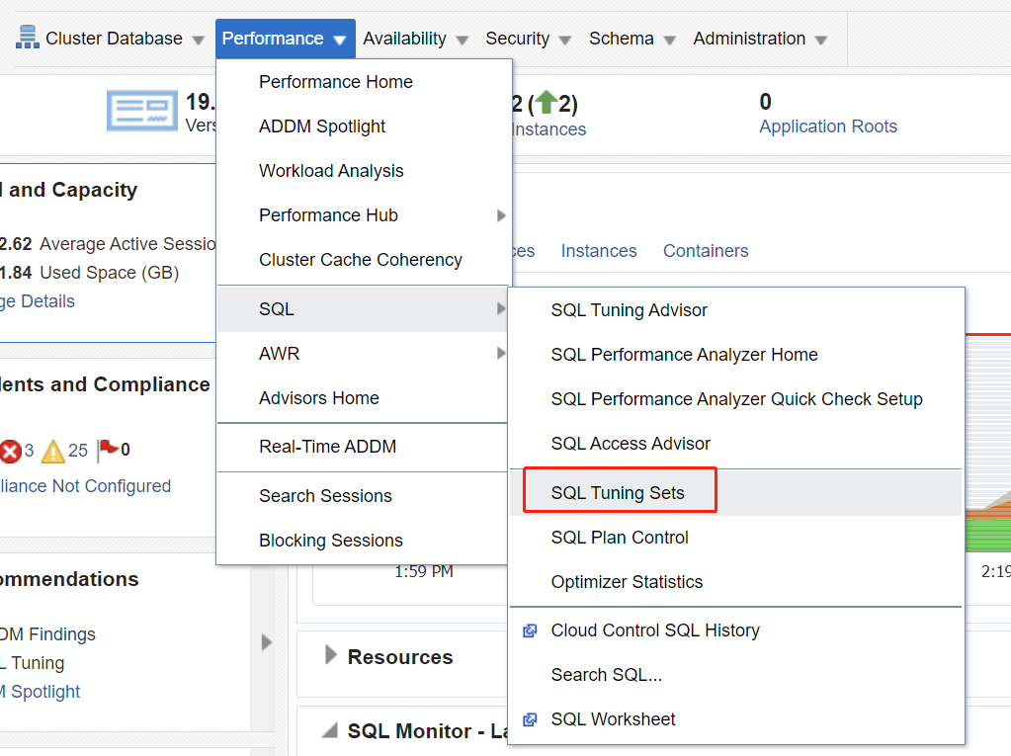Open the Application Roots link
Screen dimensions: 1011x756
pyautogui.click(x=828, y=126)
